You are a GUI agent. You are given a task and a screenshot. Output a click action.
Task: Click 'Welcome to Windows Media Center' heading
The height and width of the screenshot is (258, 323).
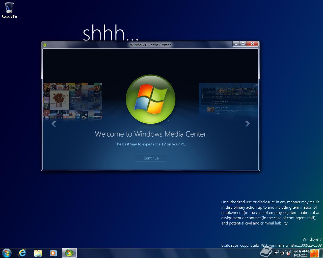coord(150,134)
